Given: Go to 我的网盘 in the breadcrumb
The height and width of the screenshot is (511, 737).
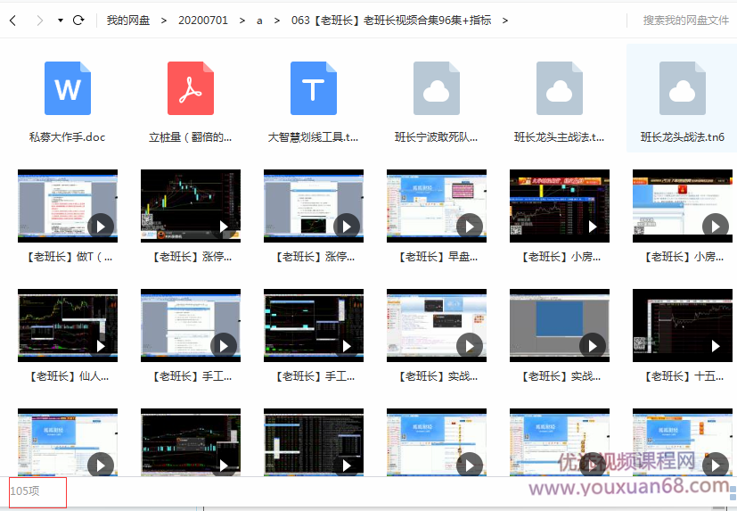Looking at the screenshot, I should point(127,20).
